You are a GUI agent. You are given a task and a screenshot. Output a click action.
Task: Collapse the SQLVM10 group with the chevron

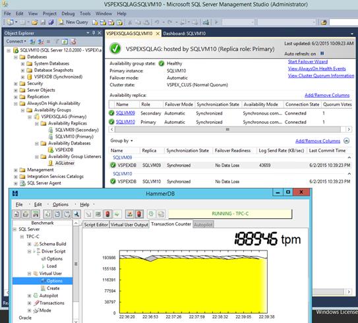[x=349, y=174]
